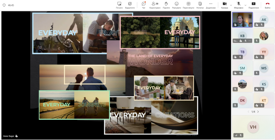Screen dimensions: 275x140
Task: Open the Реагувати reactions picker
Action: 176,5
